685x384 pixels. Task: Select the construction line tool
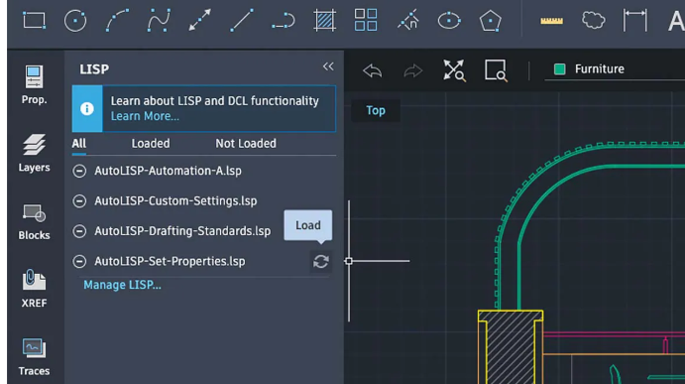click(x=407, y=20)
